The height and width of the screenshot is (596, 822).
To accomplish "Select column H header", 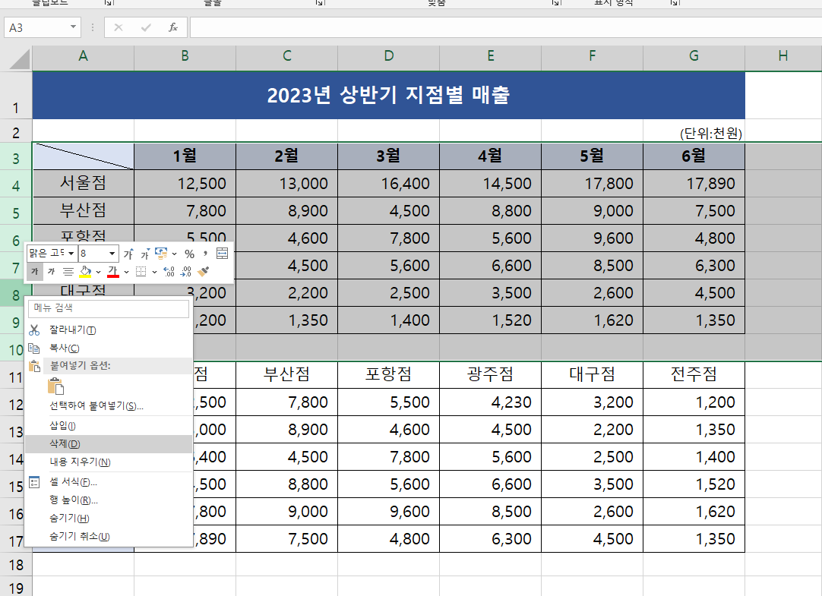I will click(783, 56).
